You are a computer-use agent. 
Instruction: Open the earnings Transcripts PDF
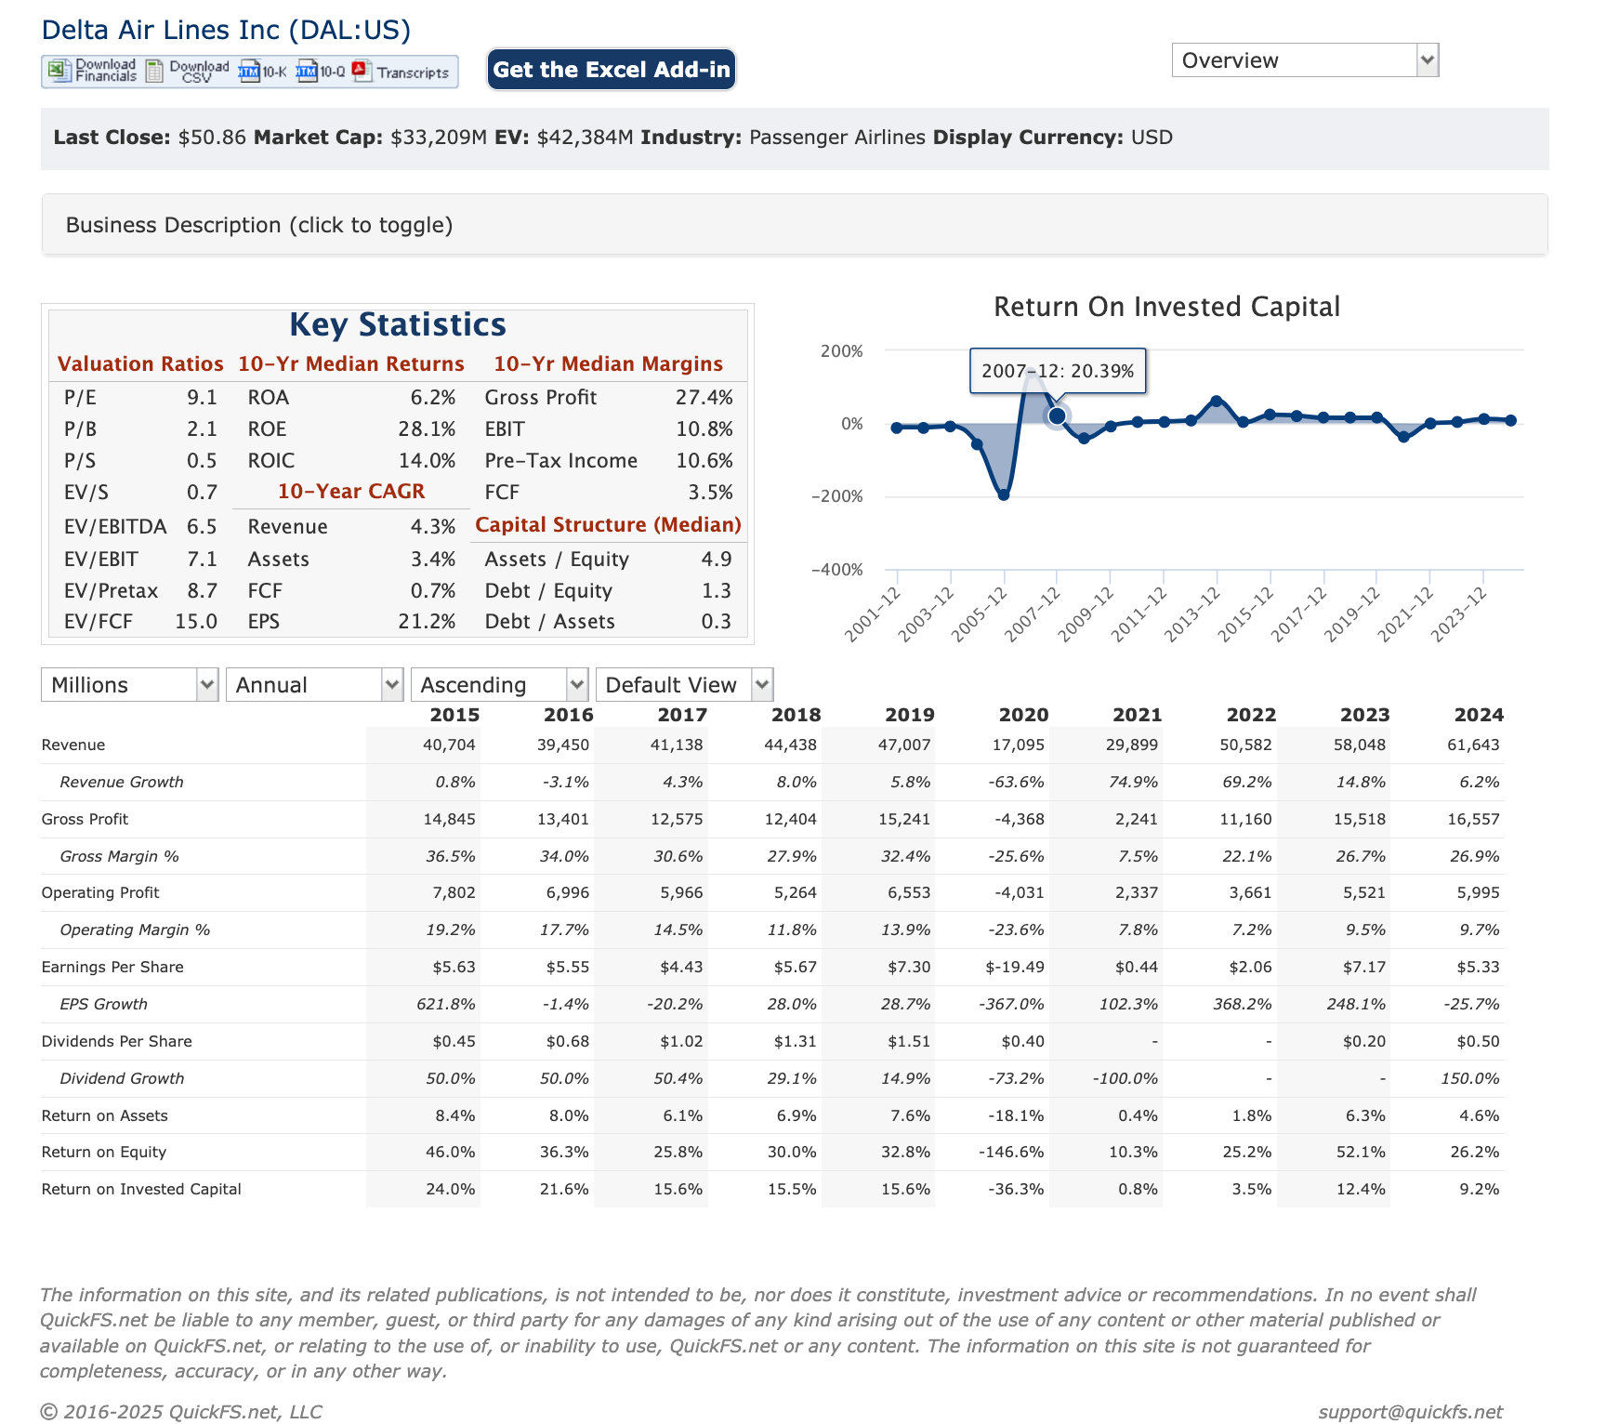(401, 72)
